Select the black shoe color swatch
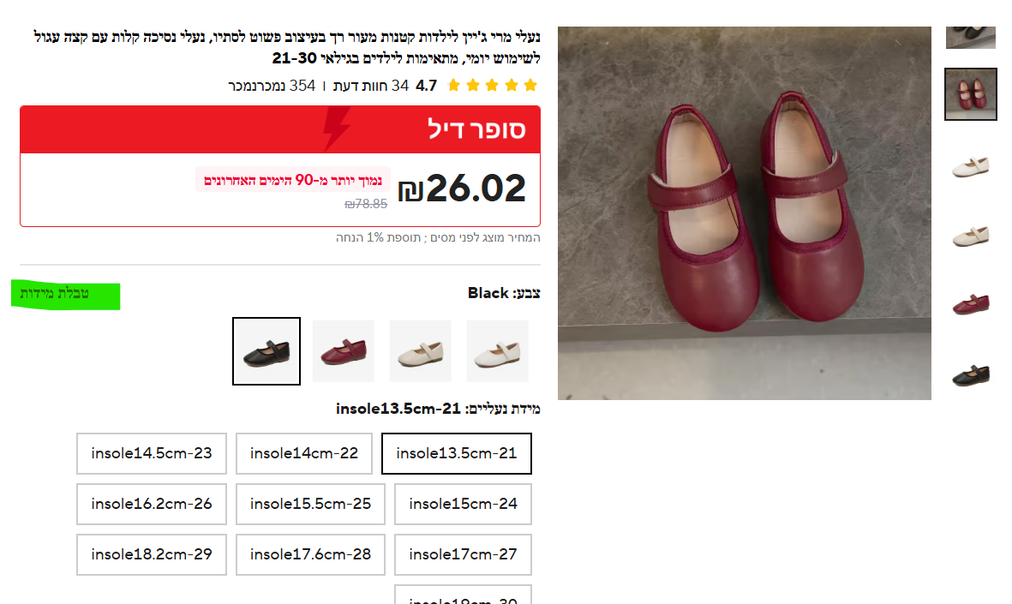This screenshot has width=1012, height=604. [266, 351]
